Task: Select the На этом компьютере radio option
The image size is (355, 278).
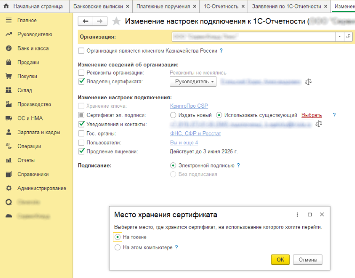Action: pyautogui.click(x=118, y=247)
